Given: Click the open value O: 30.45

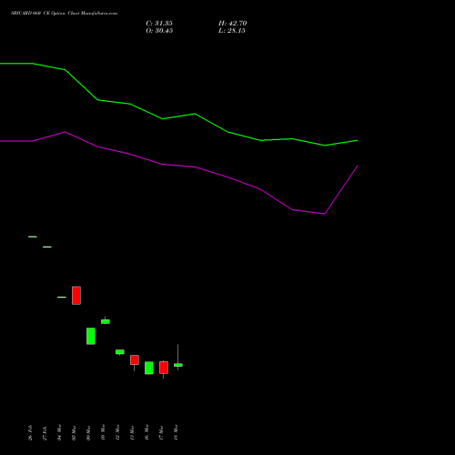Looking at the screenshot, I should (x=159, y=31).
